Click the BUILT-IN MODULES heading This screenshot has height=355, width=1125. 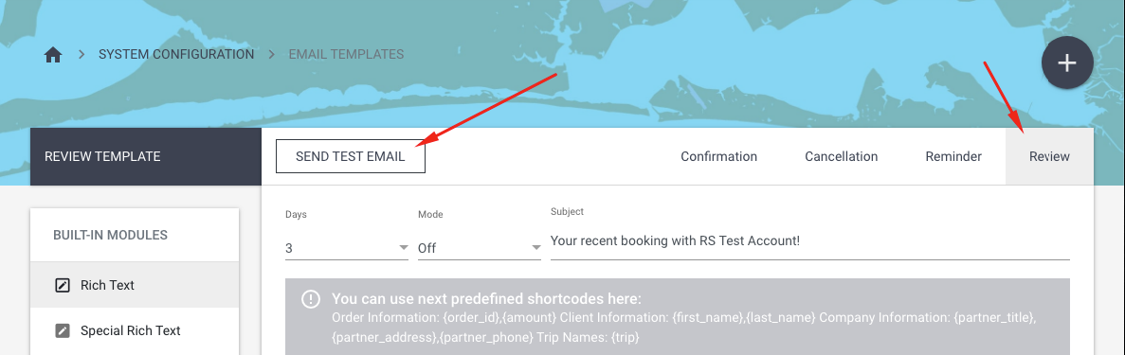click(111, 235)
